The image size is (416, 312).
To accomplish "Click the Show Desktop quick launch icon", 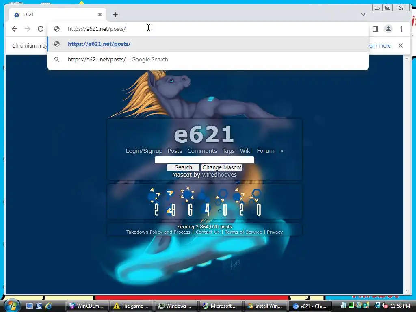I will coord(29,306).
